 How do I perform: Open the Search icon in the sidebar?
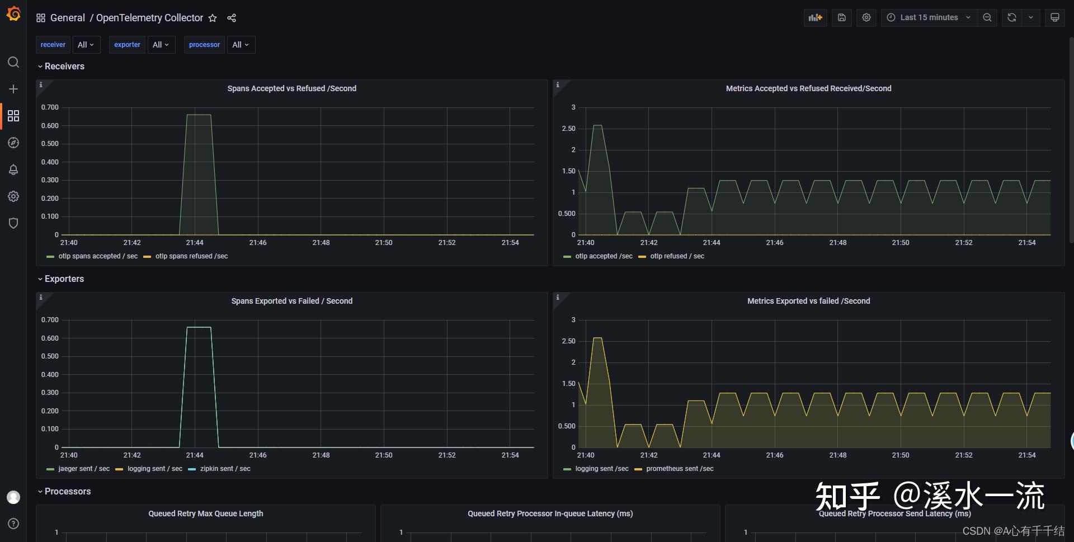(x=13, y=62)
